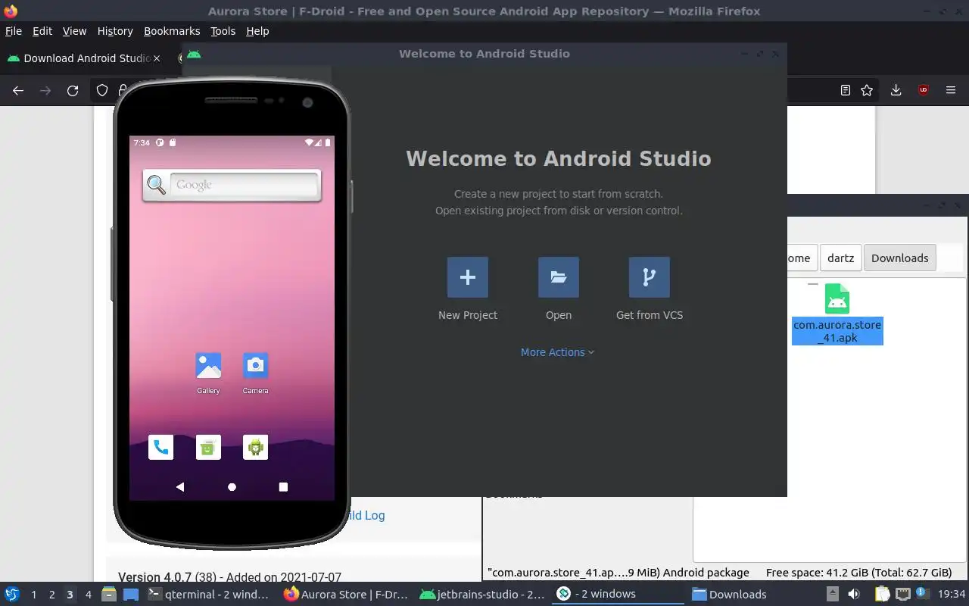Open the Firefox File menu
This screenshot has width=969, height=606.
pos(14,31)
